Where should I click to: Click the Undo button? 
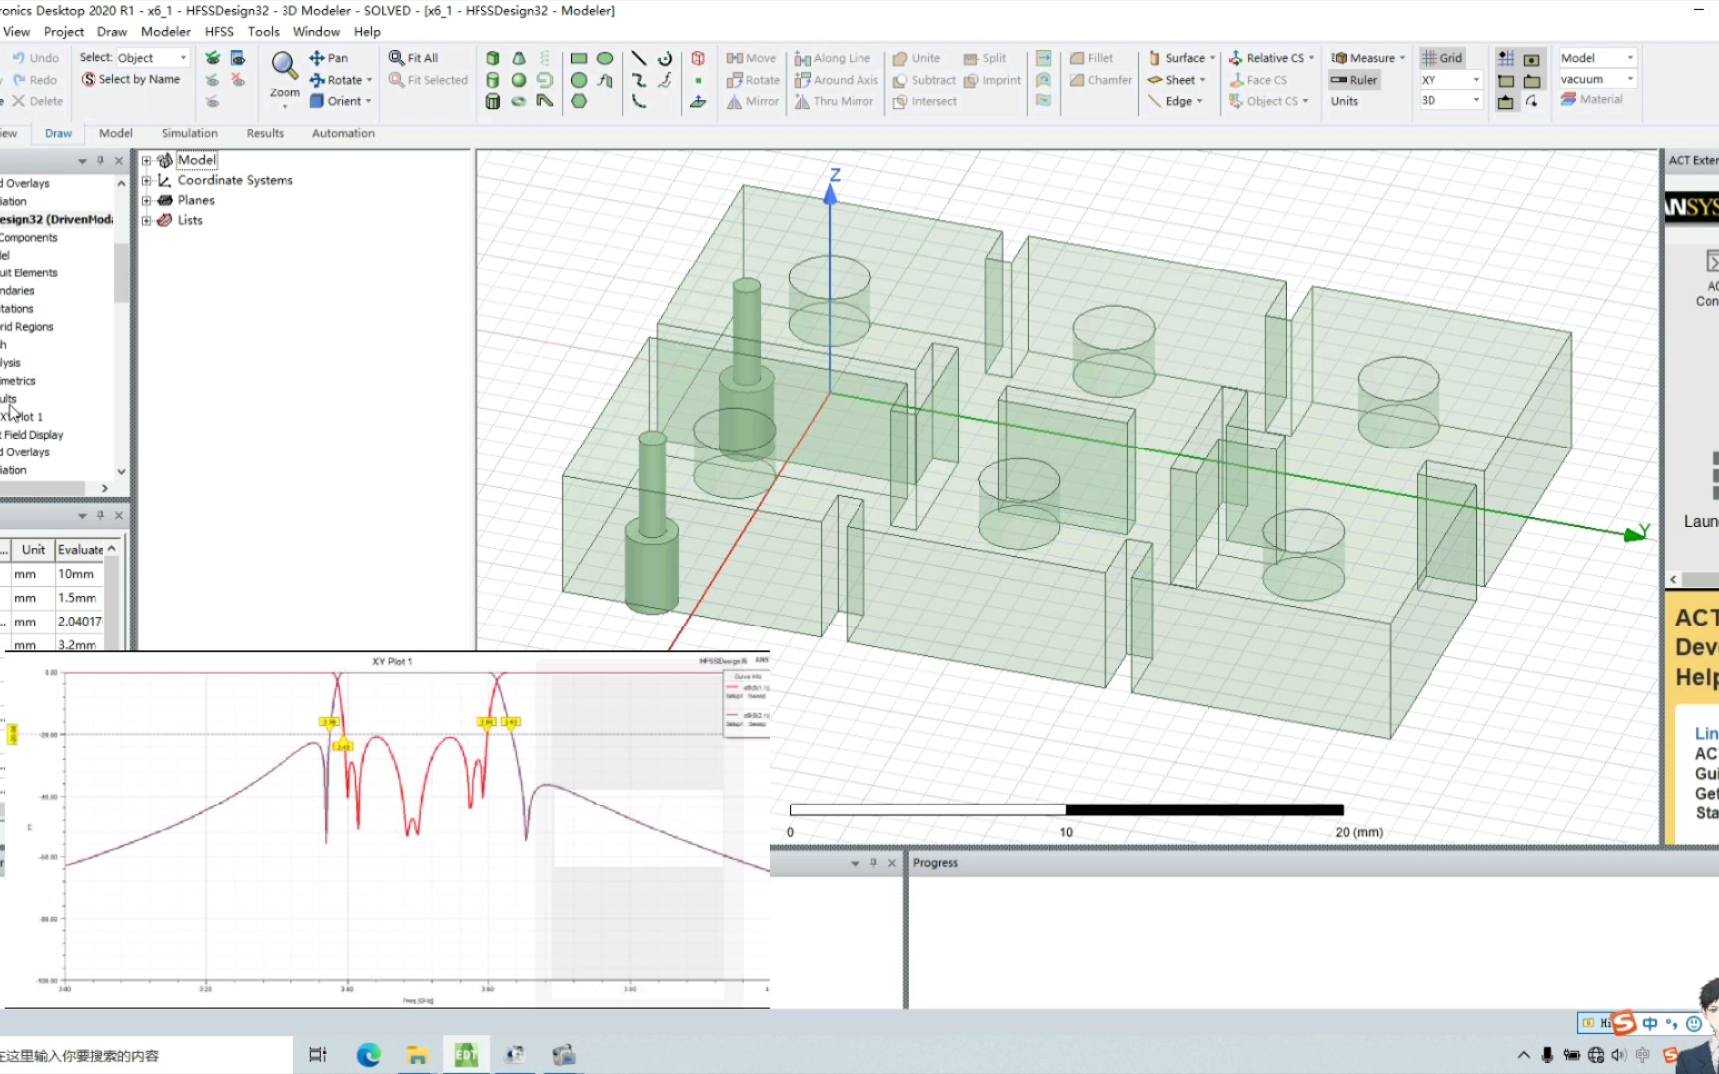pos(36,58)
